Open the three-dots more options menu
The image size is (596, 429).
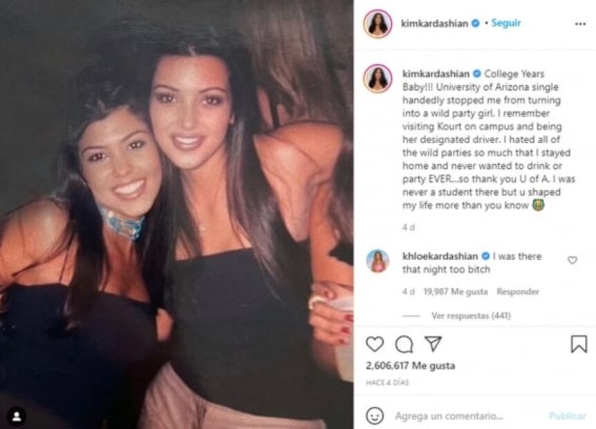click(x=580, y=24)
